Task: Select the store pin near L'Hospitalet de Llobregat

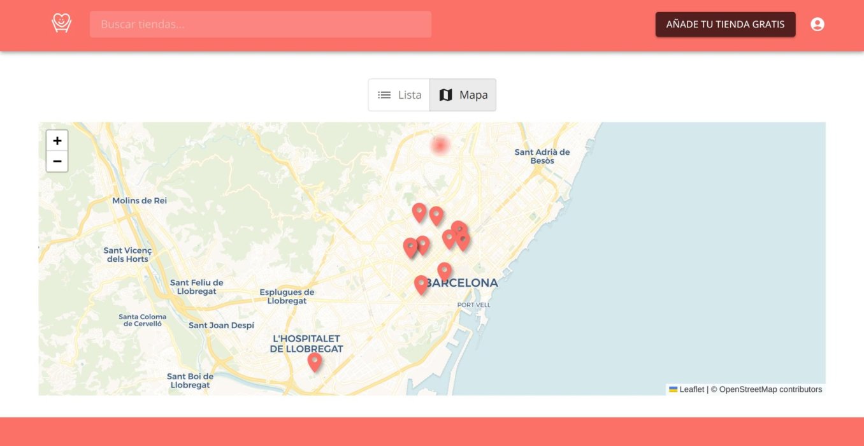Action: [315, 362]
